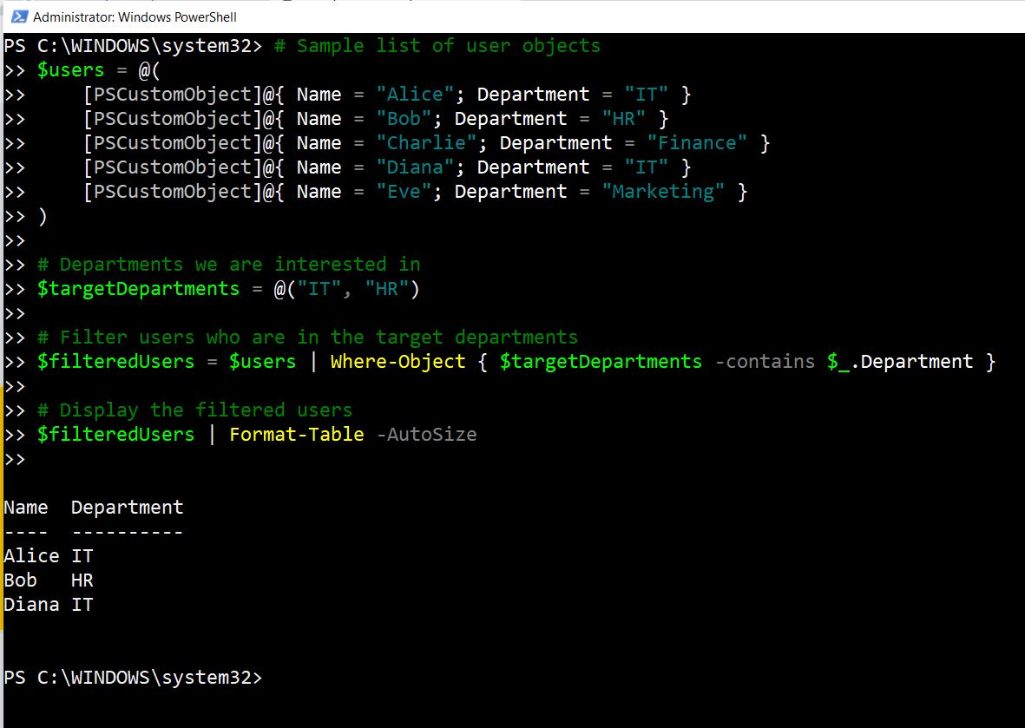Click the Format-Table cmdlet text
Viewport: 1025px width, 728px height.
pyautogui.click(x=296, y=434)
